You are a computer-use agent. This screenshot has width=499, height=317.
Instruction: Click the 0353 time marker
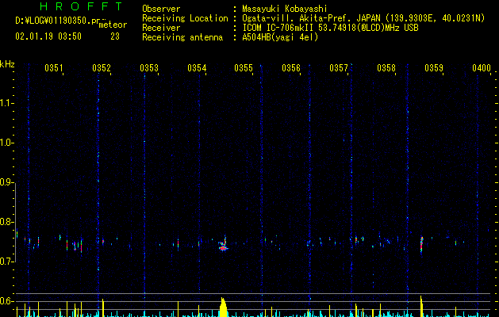pyautogui.click(x=149, y=68)
